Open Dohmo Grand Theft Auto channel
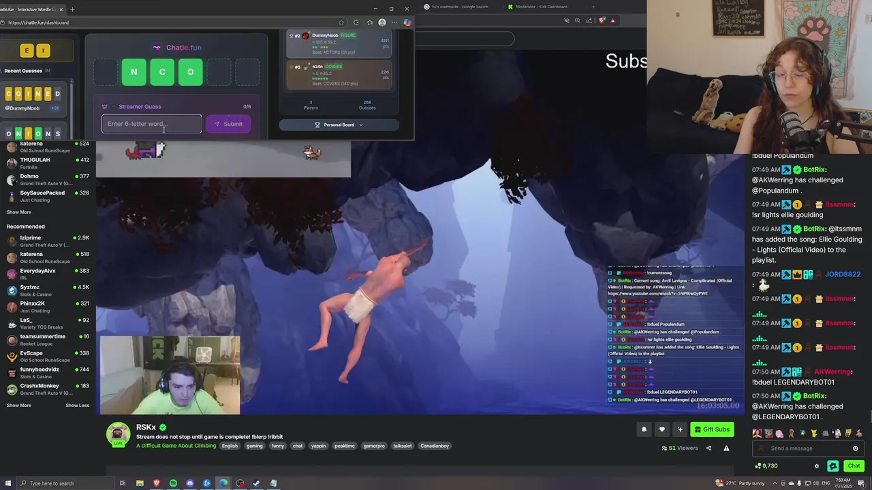 pos(48,180)
